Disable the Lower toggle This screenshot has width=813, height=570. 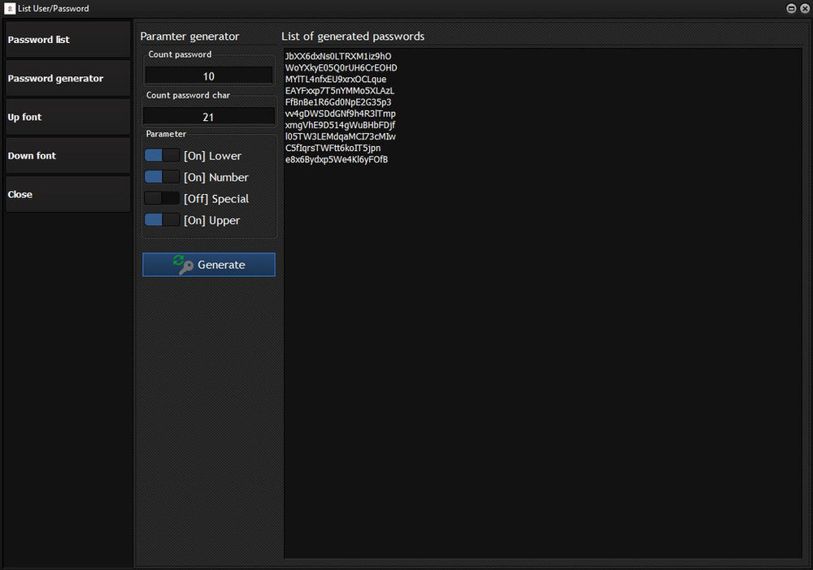[162, 155]
